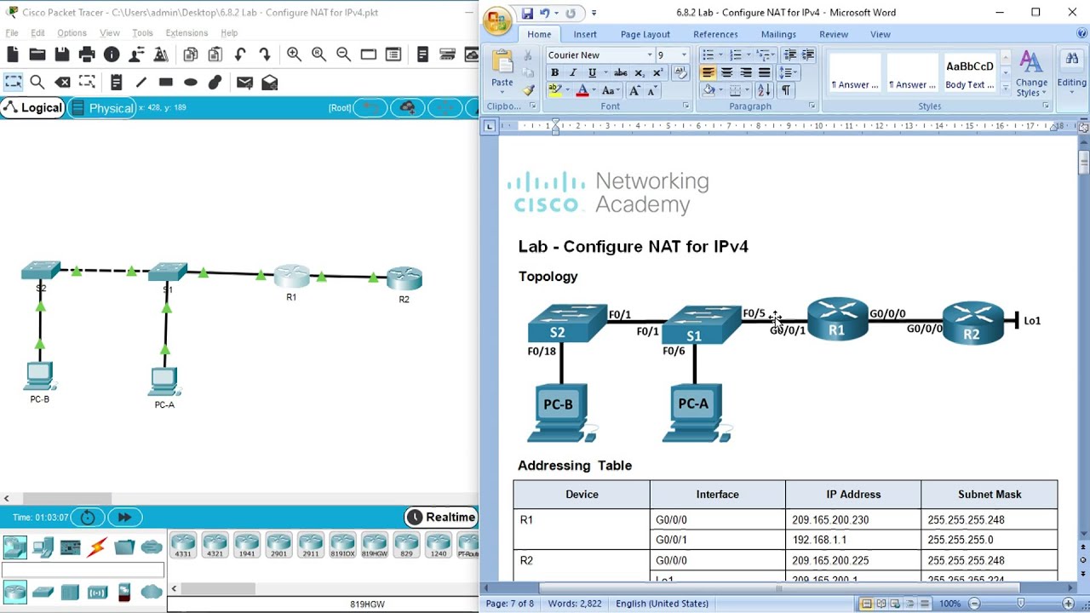
Task: Click Fast Forward Time button
Action: pyautogui.click(x=124, y=517)
